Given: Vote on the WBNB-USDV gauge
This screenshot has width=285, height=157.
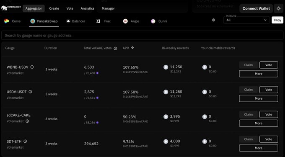Looking at the screenshot, I should point(269,65).
